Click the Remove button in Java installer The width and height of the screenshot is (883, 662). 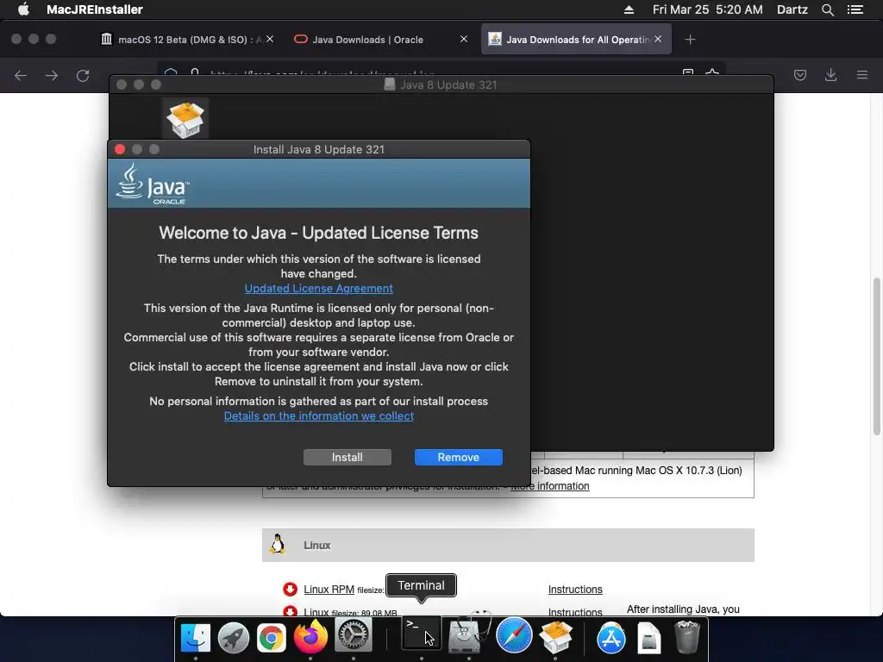(459, 457)
